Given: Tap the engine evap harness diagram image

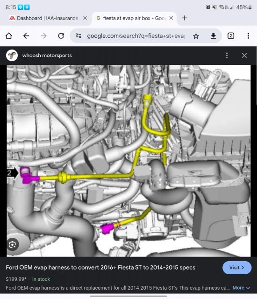Looking at the screenshot, I should click(x=128, y=161).
